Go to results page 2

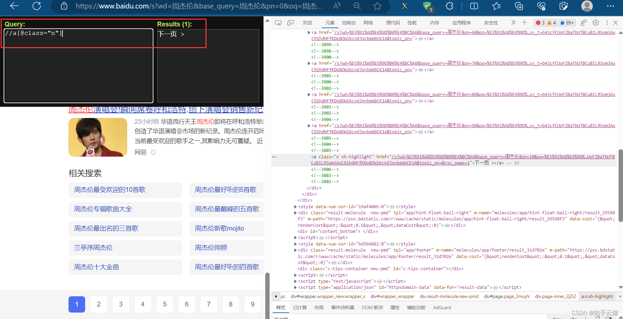pos(99,304)
